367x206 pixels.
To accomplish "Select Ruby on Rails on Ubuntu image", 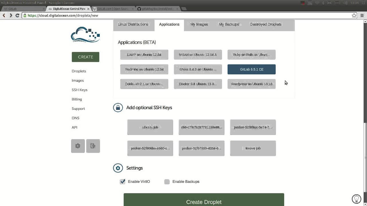I will [x=251, y=55].
